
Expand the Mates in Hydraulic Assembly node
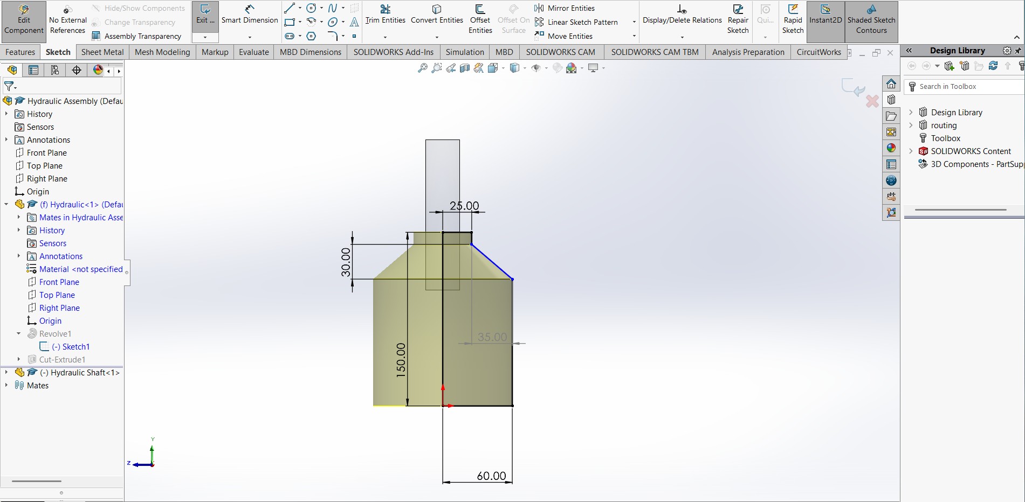[x=20, y=218]
